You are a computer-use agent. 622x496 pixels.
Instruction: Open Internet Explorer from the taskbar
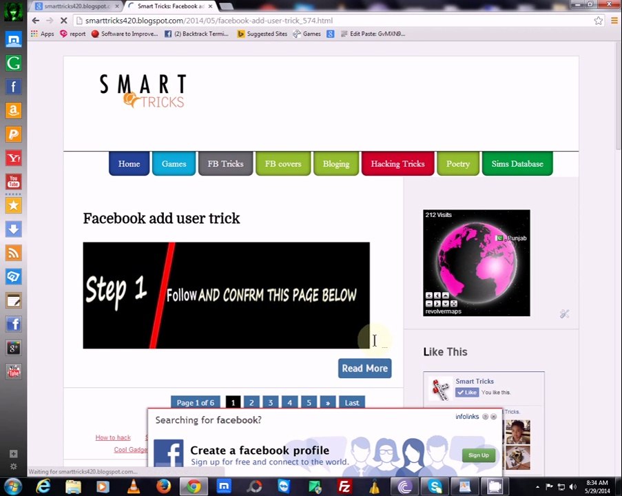tap(43, 486)
